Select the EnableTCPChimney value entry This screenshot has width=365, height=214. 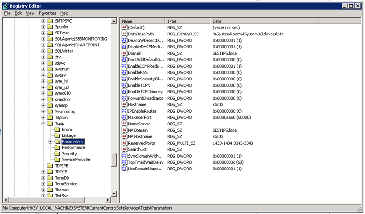145,91
